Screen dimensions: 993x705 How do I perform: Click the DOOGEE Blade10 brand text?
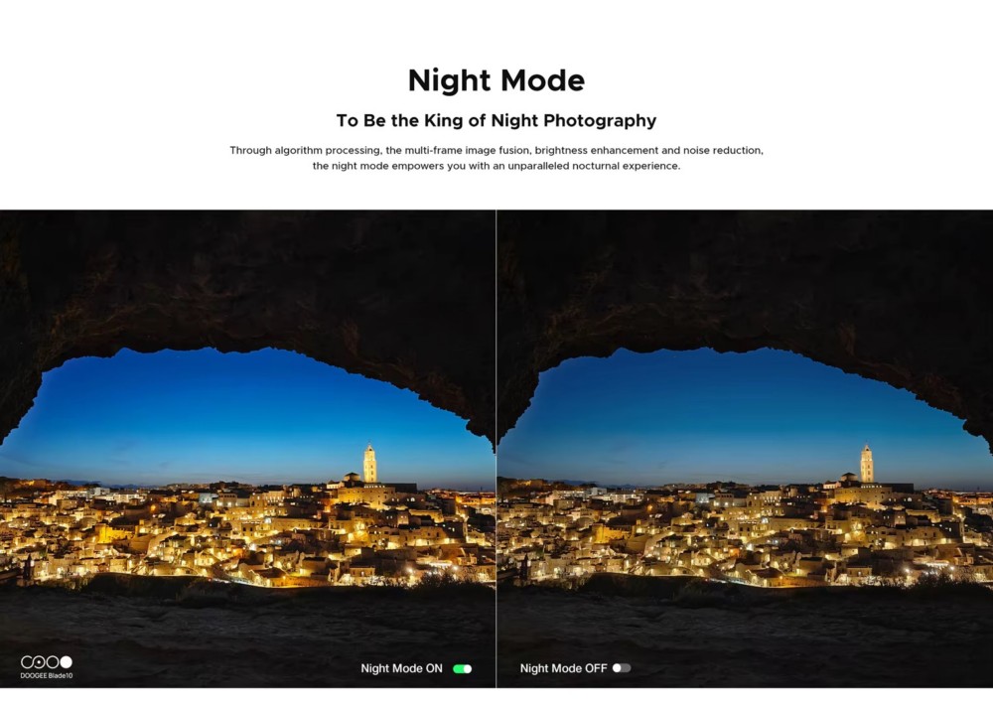coord(47,676)
